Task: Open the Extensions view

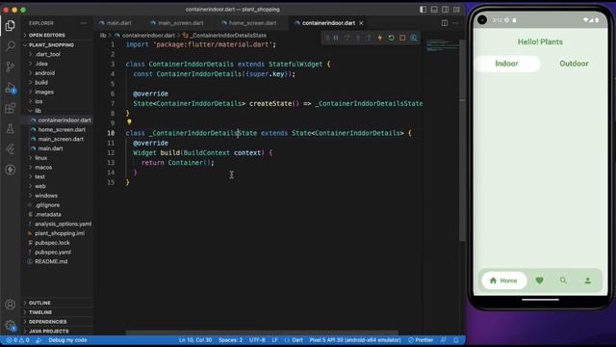Action: (11, 108)
